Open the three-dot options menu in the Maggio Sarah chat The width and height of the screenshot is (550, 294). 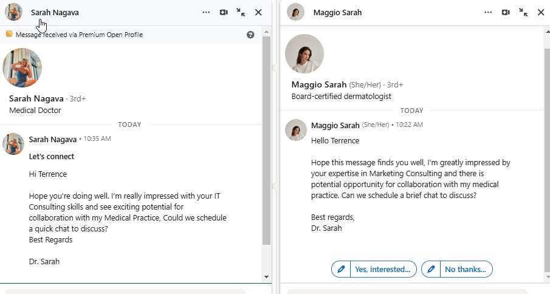point(488,12)
